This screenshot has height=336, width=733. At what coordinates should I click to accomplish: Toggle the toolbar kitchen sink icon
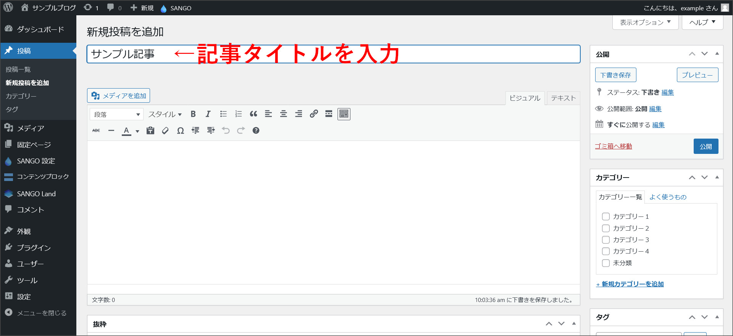tap(344, 114)
